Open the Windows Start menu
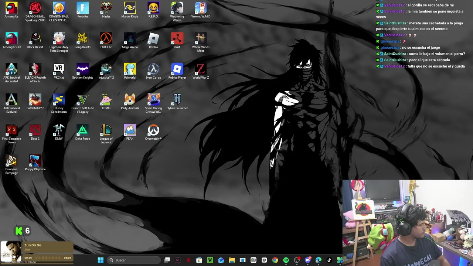 (x=101, y=260)
